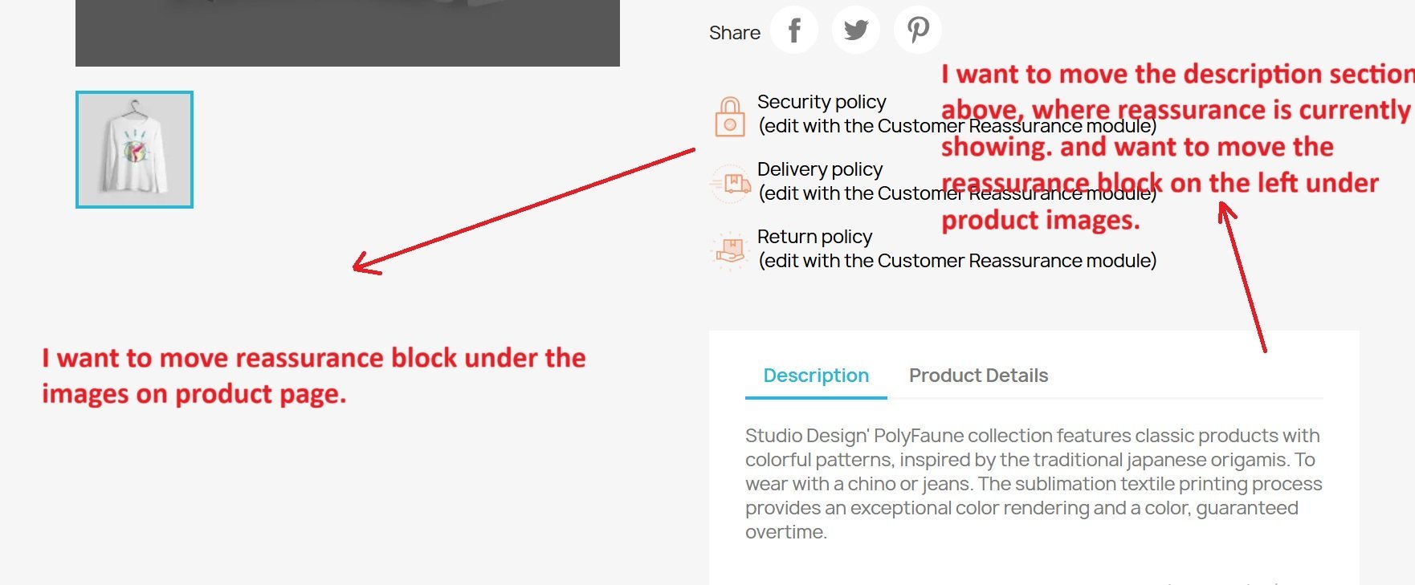Share the product on Pinterest
The width and height of the screenshot is (1415, 585).
[918, 30]
